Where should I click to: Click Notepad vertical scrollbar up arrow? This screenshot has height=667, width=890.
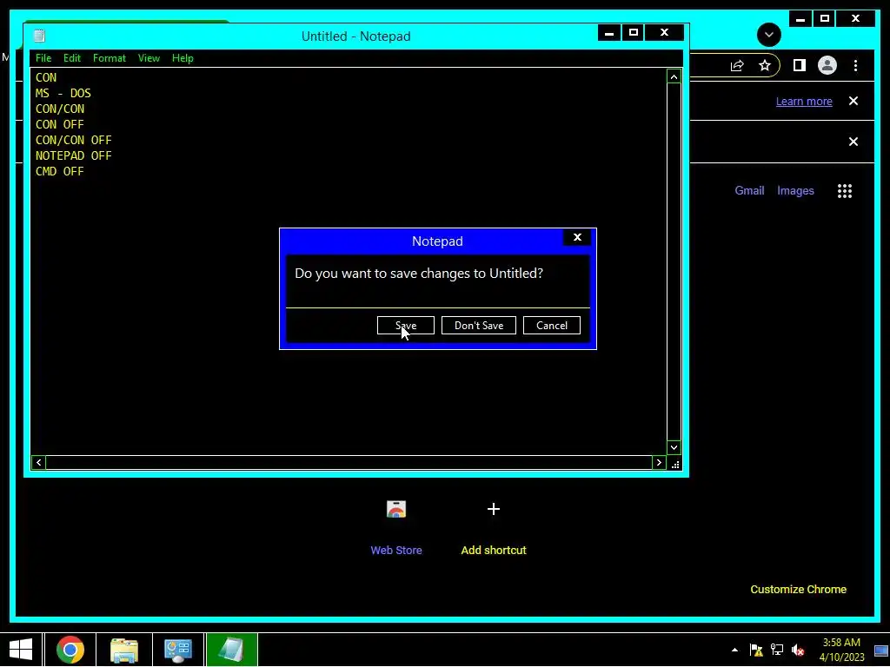[x=674, y=76]
